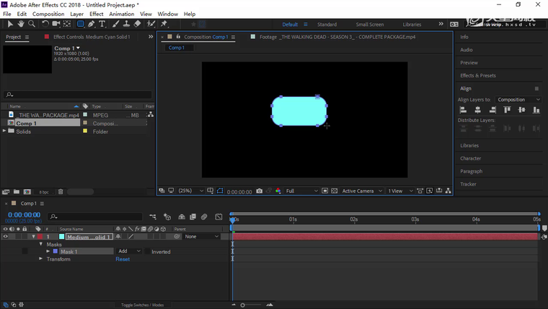Pick the Eraser tool
The height and width of the screenshot is (309, 548).
137,24
